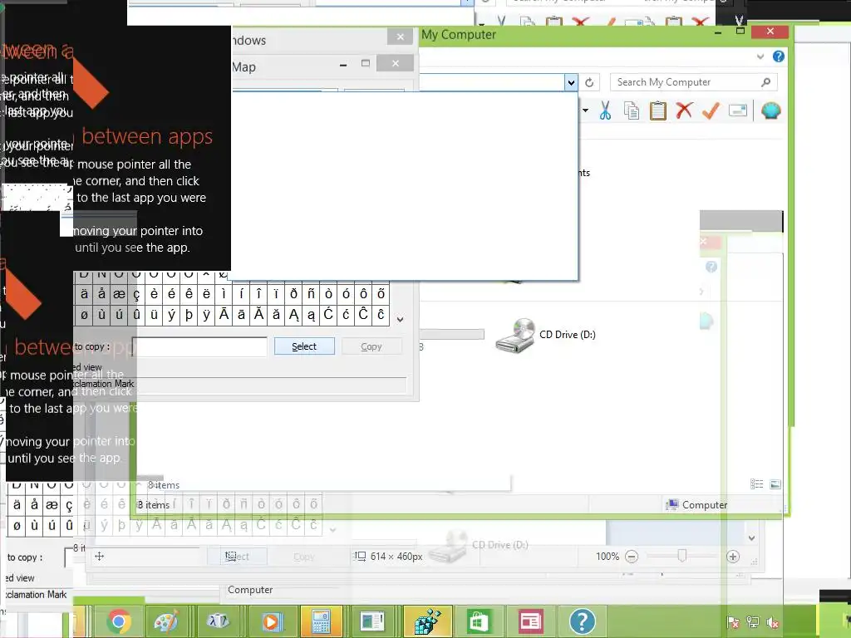Click the Copy pages icon in My Computer toolbar
Viewport: 851px width, 638px height.
click(x=632, y=110)
